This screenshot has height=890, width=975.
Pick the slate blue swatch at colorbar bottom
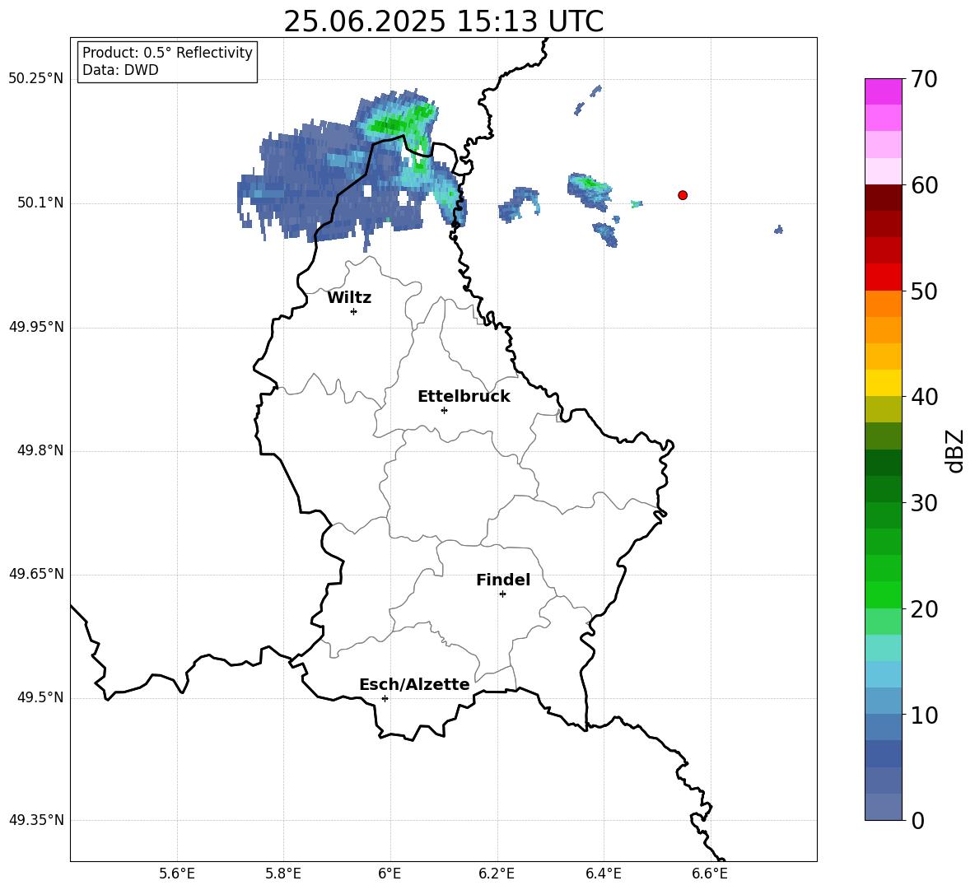click(883, 807)
